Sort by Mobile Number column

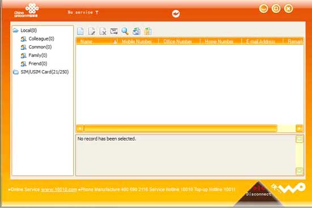(x=138, y=41)
